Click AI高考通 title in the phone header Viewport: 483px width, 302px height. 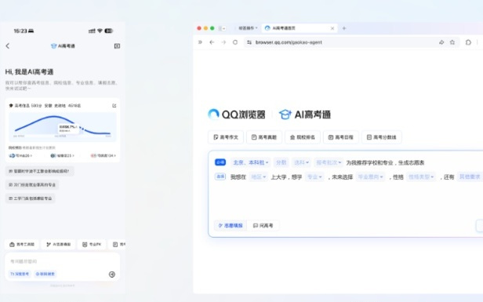click(x=63, y=46)
